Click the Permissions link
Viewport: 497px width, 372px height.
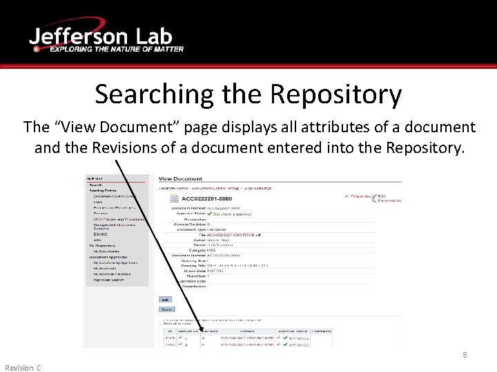coord(389,201)
